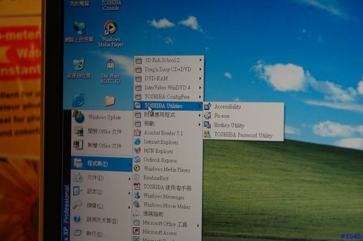The height and width of the screenshot is (241, 363).
Task: Click the InterVideo WinDVD 4 label
Action: [167, 87]
